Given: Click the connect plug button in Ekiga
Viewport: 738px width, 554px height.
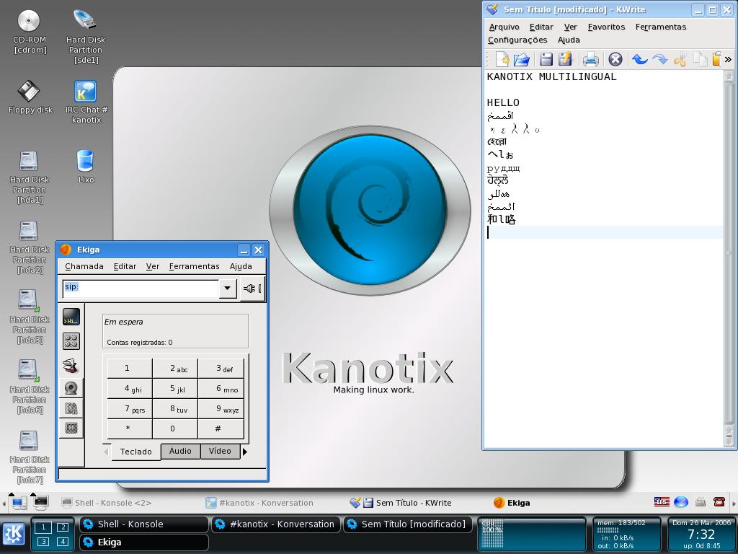Looking at the screenshot, I should (252, 289).
